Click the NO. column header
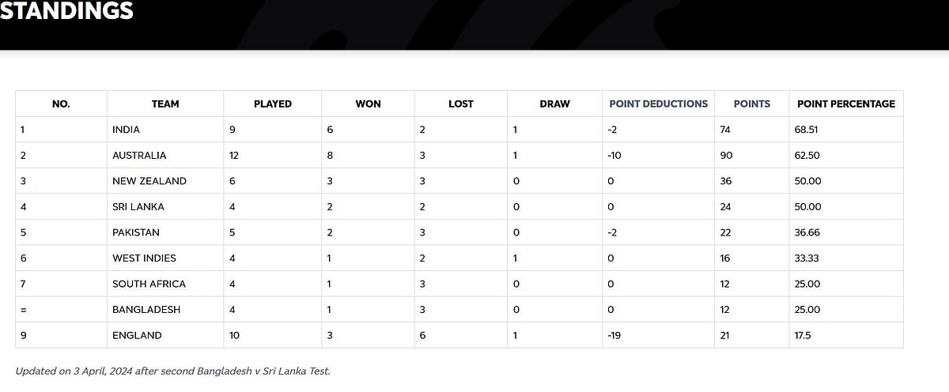 [61, 104]
